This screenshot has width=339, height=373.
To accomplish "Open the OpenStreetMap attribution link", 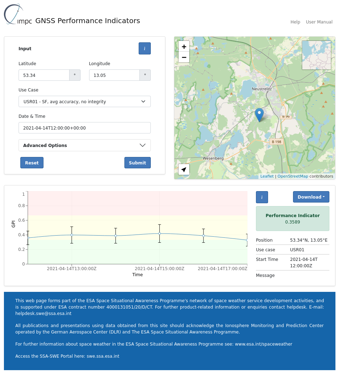I will [x=293, y=176].
